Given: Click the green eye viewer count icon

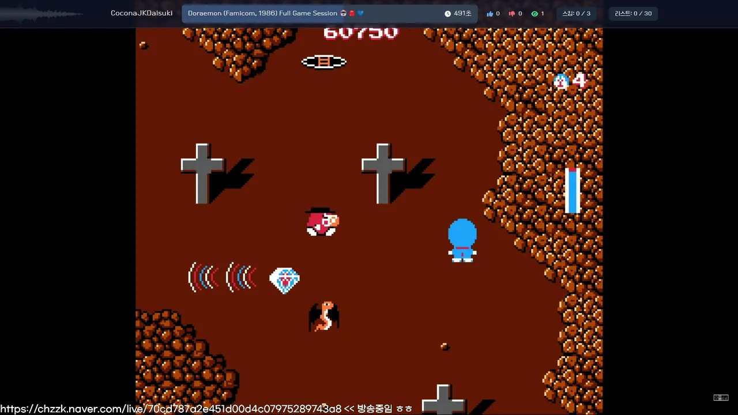Looking at the screenshot, I should click(534, 14).
